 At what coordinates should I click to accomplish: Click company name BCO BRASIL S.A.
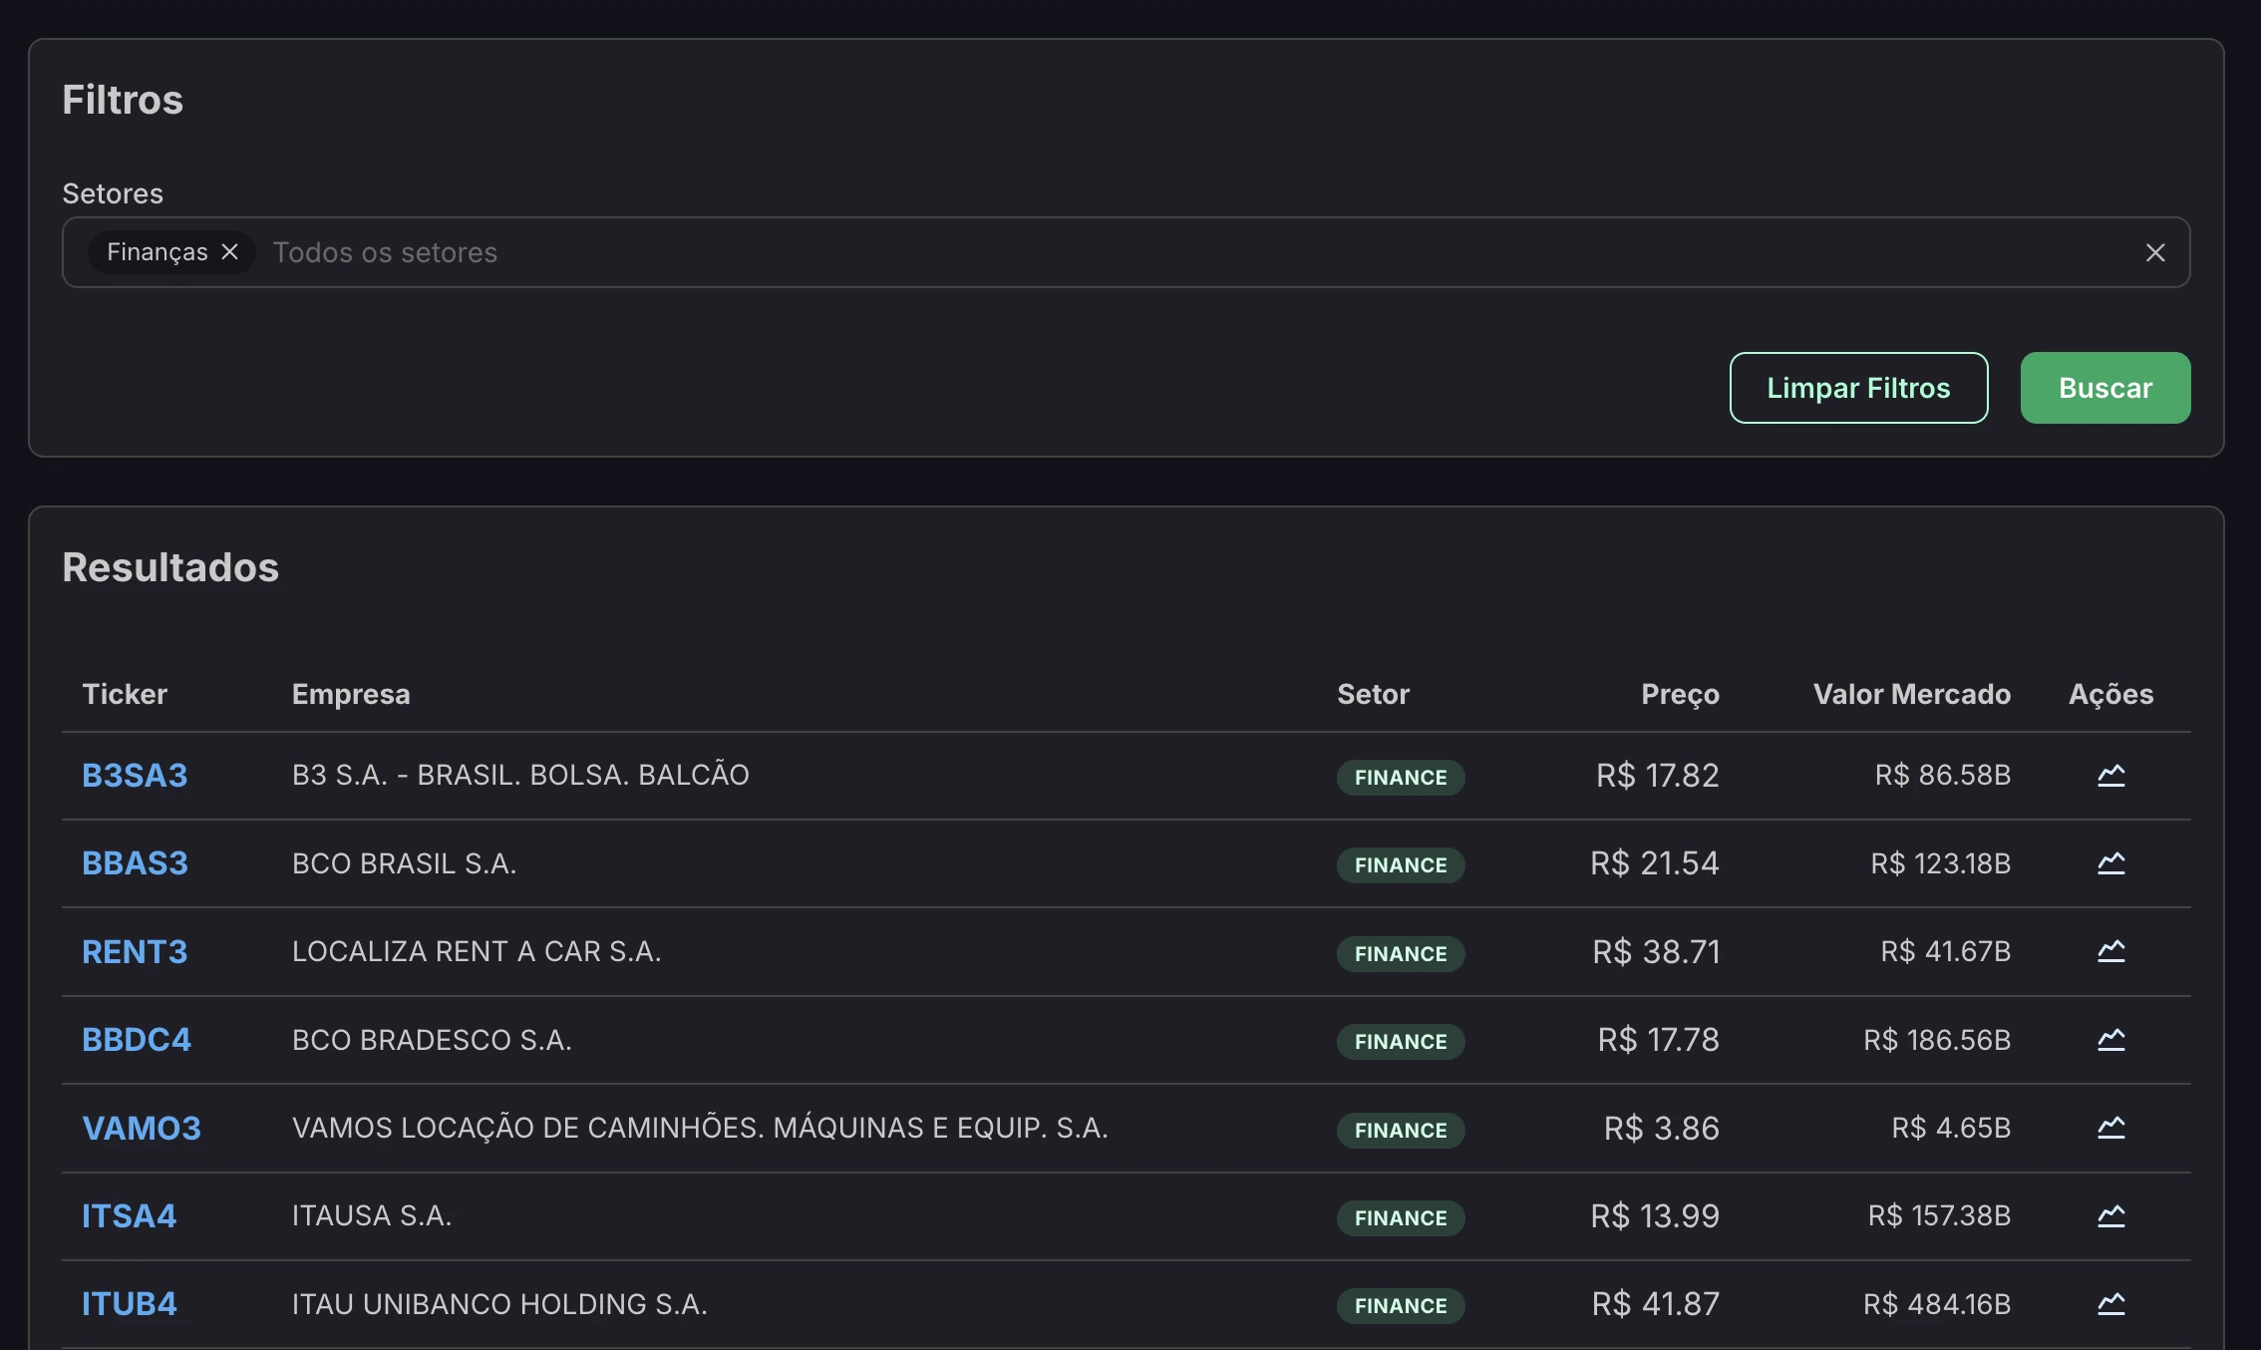click(x=404, y=862)
